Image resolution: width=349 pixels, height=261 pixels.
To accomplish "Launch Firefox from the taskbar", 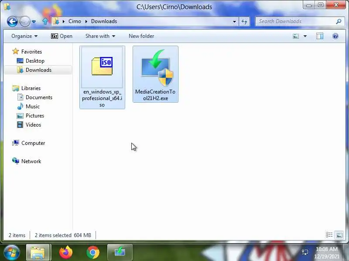I will coord(66,252).
